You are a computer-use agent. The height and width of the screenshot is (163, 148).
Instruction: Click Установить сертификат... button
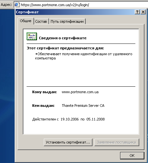[68, 142]
